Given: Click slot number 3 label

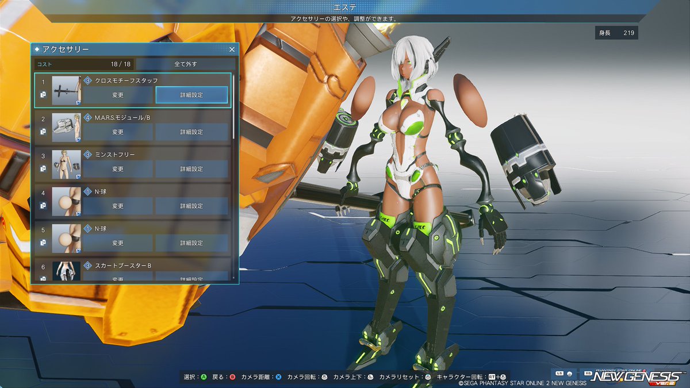Looking at the screenshot, I should 43,156.
